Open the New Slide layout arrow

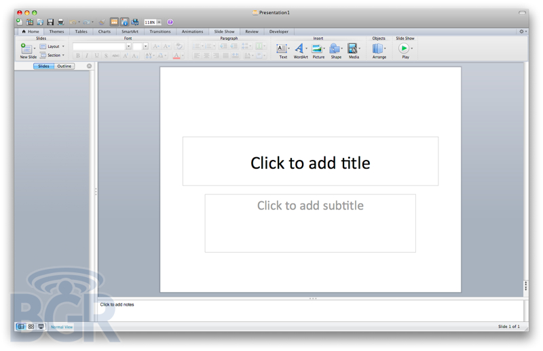pyautogui.click(x=35, y=48)
